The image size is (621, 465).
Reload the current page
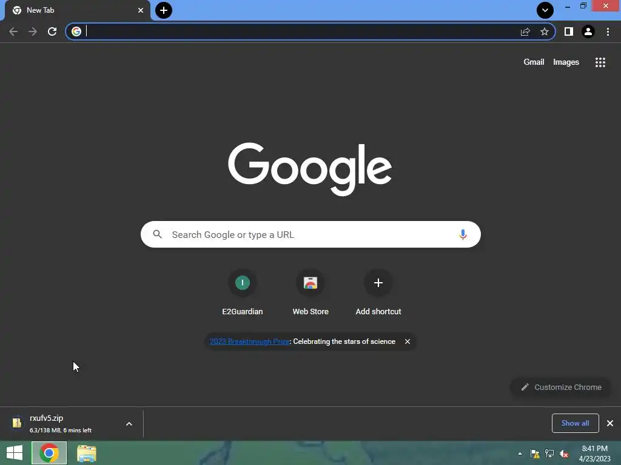pyautogui.click(x=52, y=31)
